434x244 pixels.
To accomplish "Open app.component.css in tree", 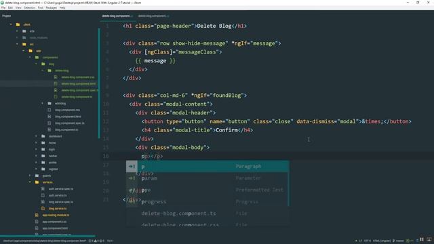I will [54, 222].
